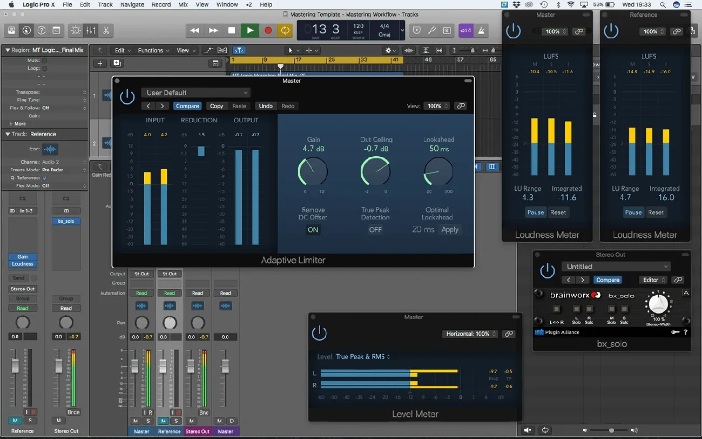The height and width of the screenshot is (439, 702).
Task: Open the Editor dropdown in bx_solo
Action: 653,280
